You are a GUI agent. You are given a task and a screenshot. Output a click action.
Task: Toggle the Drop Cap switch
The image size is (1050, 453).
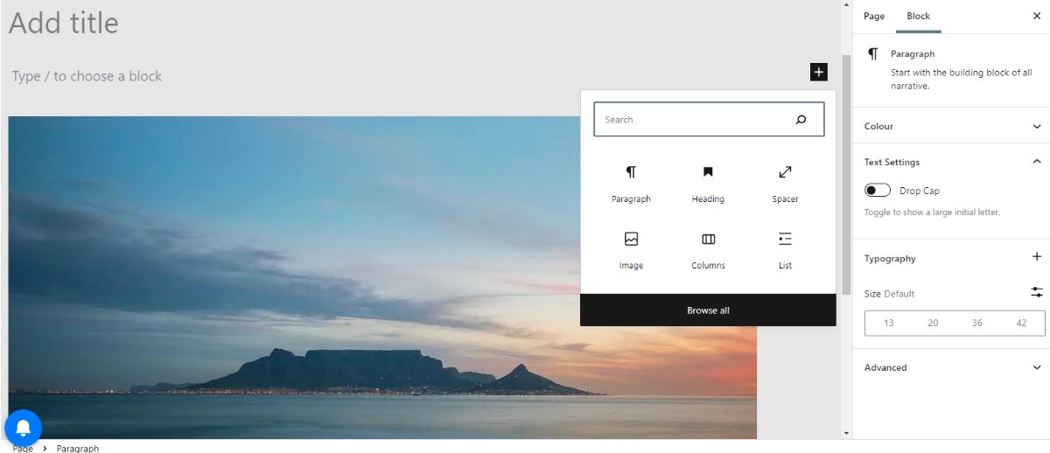pos(878,191)
